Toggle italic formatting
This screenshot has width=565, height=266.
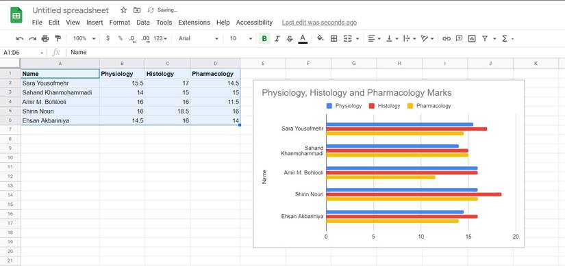pyautogui.click(x=277, y=38)
